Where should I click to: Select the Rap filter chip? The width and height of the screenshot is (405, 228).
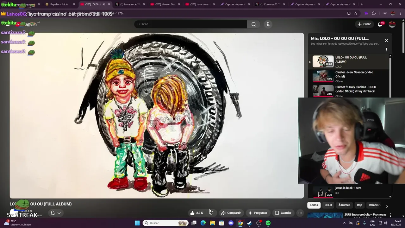pyautogui.click(x=359, y=205)
